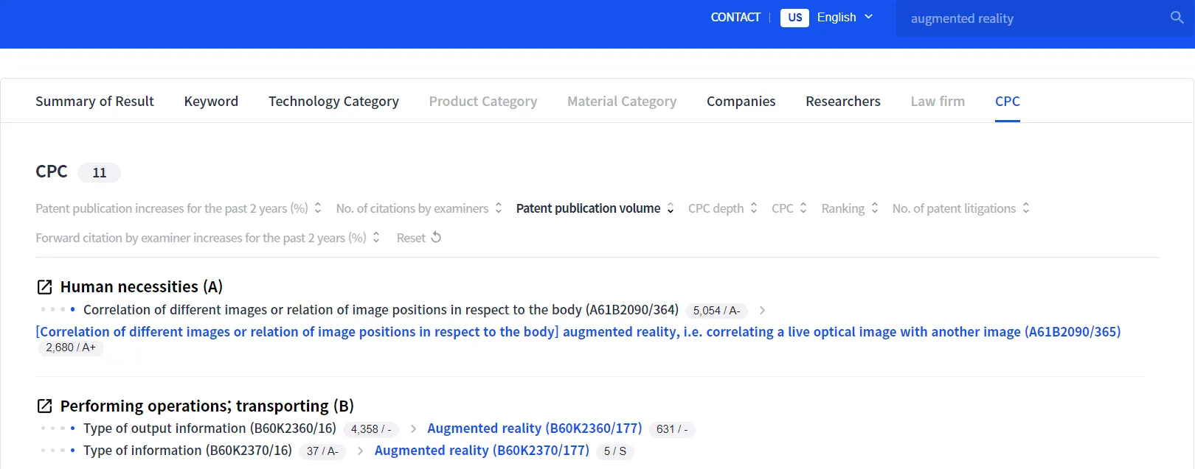Viewport: 1195px width, 469px height.
Task: Open Human necessities (A) external link icon
Action: click(x=44, y=287)
